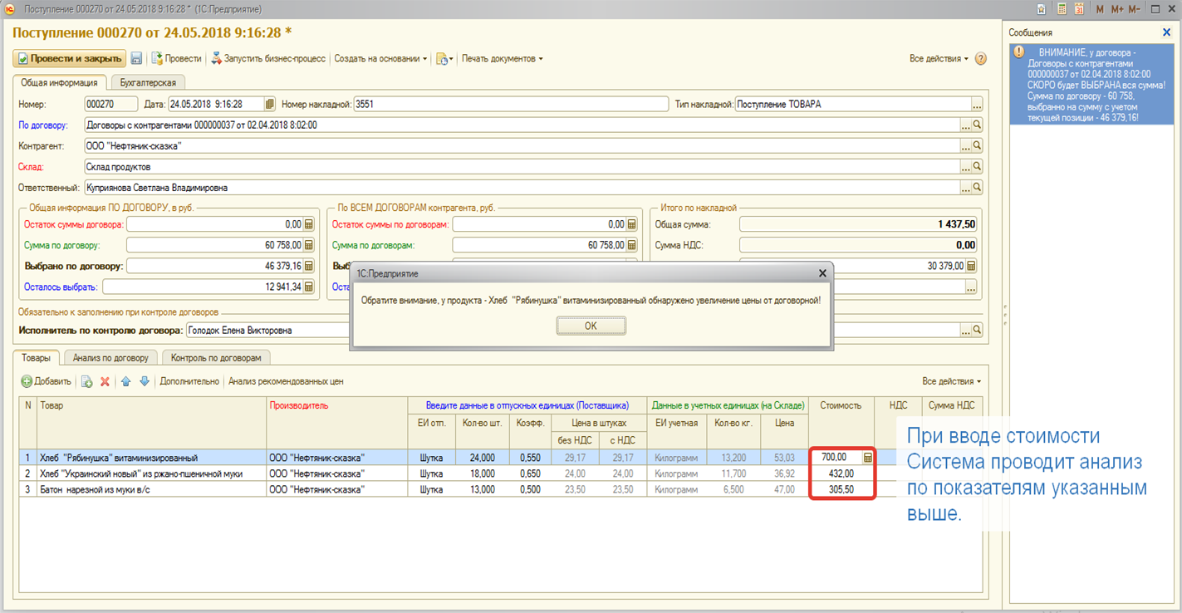Click the magnifier icon for Склад
Screen dimensions: 1182x613
(x=978, y=167)
